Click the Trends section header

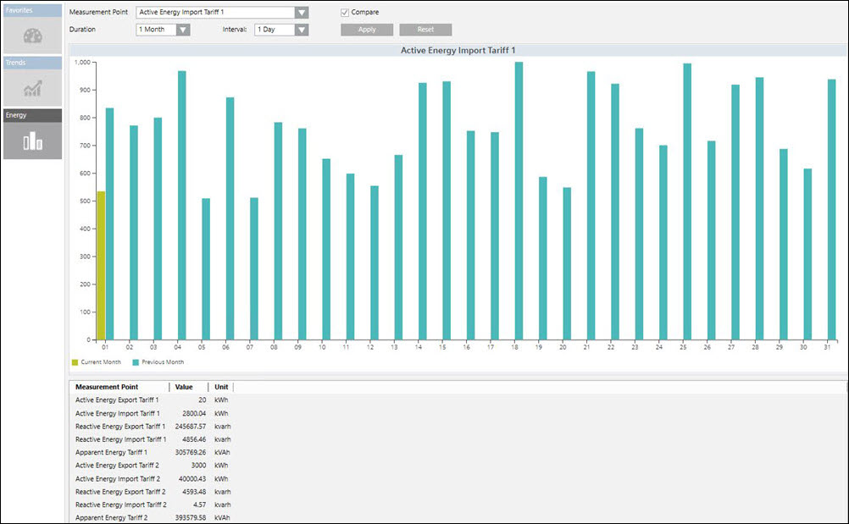[32, 63]
